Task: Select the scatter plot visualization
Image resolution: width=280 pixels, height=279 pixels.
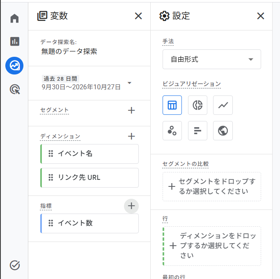Action: (x=172, y=130)
